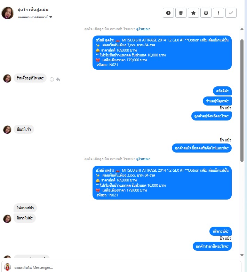This screenshot has width=247, height=272.
Task: Click customer name สุดใจ เชิดสูงเนิน in header
Action: [x=33, y=10]
